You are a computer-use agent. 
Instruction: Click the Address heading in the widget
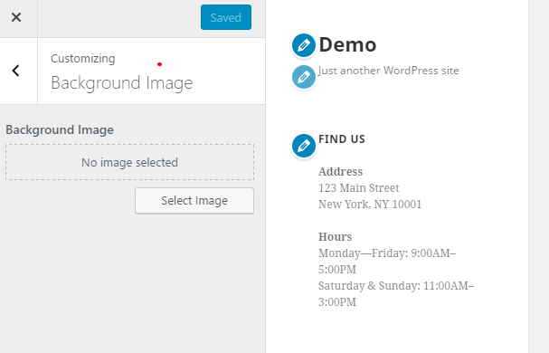point(340,172)
